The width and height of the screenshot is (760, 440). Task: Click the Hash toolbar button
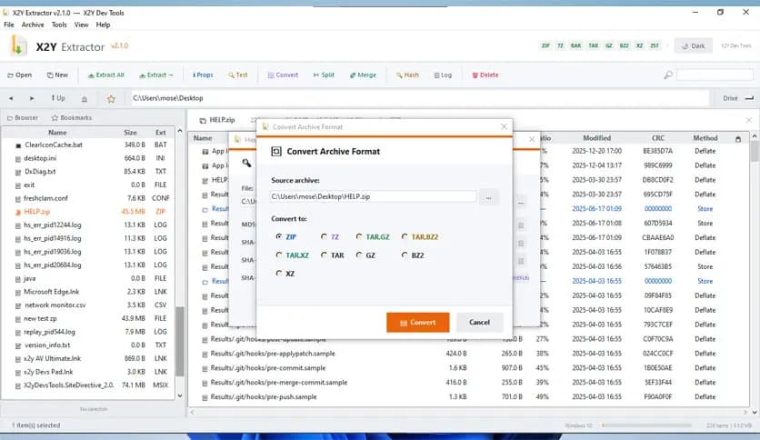pyautogui.click(x=407, y=75)
